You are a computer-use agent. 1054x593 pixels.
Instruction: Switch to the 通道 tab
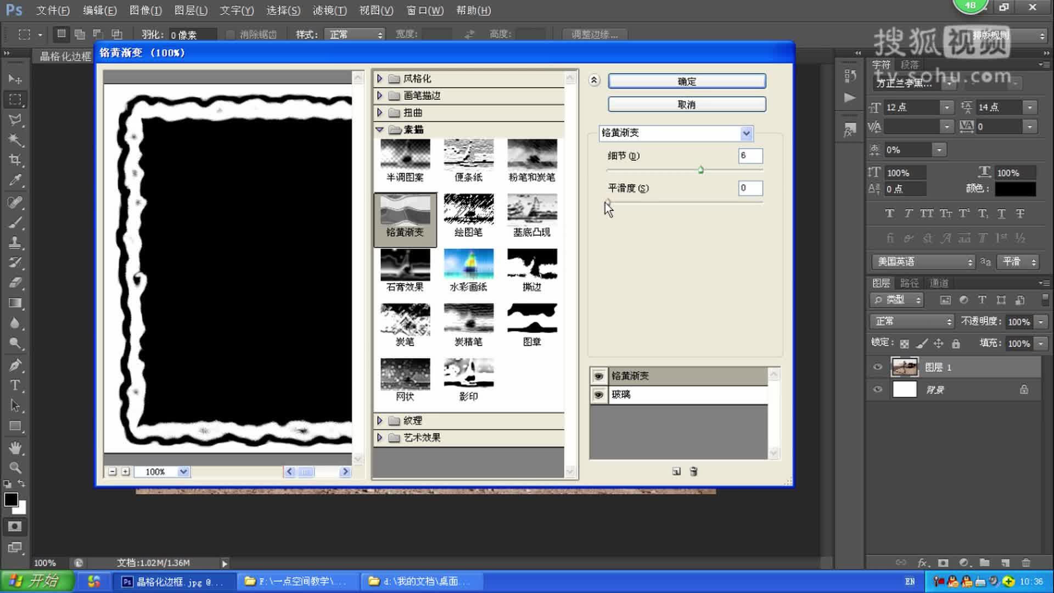coord(939,283)
